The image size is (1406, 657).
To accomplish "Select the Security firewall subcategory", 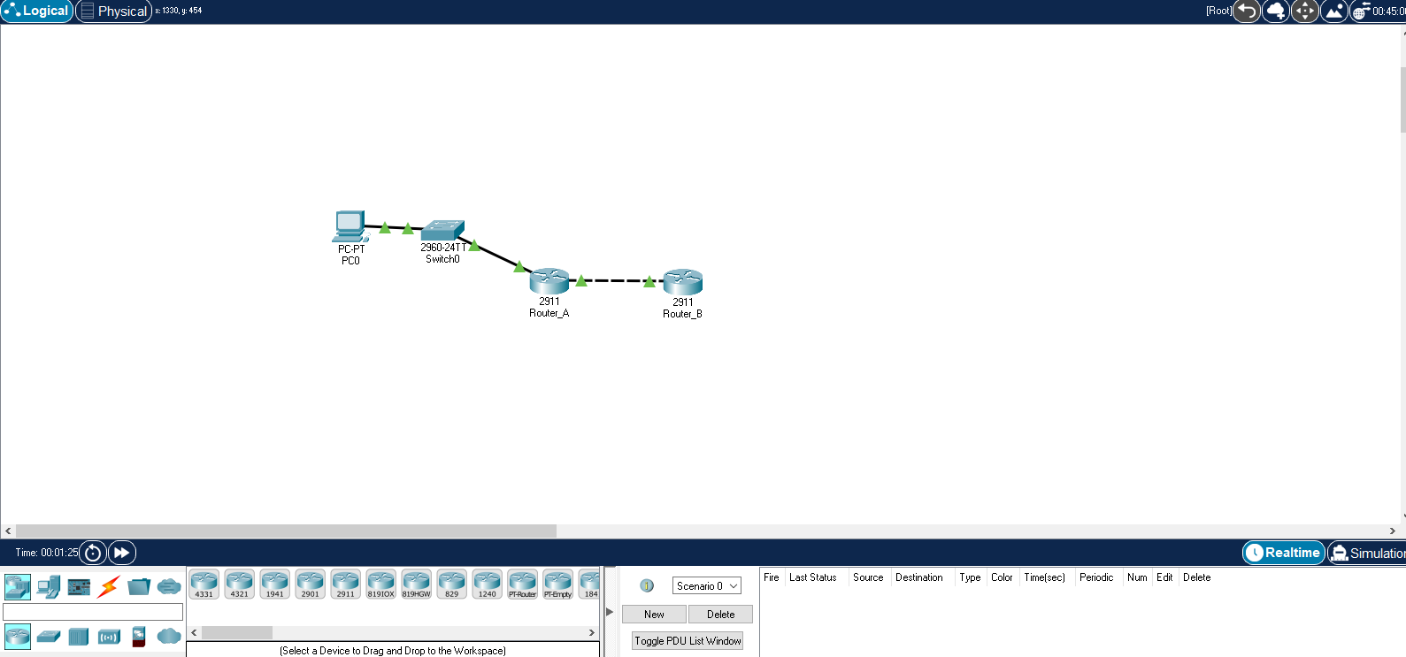I will pyautogui.click(x=139, y=636).
